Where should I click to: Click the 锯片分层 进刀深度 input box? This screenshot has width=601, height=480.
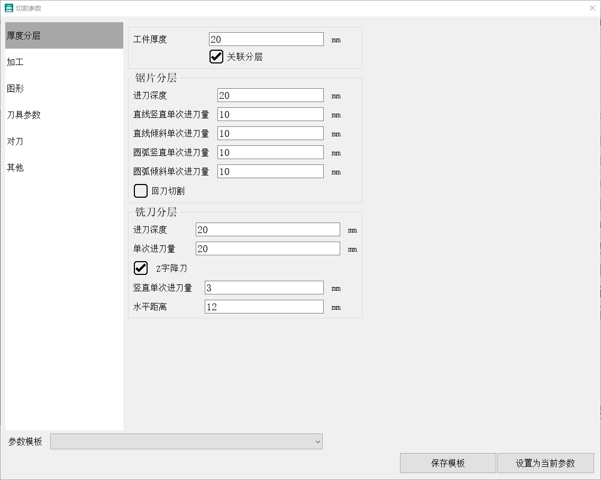tap(270, 95)
